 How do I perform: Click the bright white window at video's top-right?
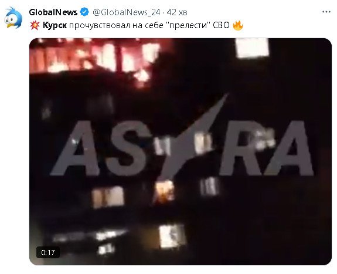point(253,48)
